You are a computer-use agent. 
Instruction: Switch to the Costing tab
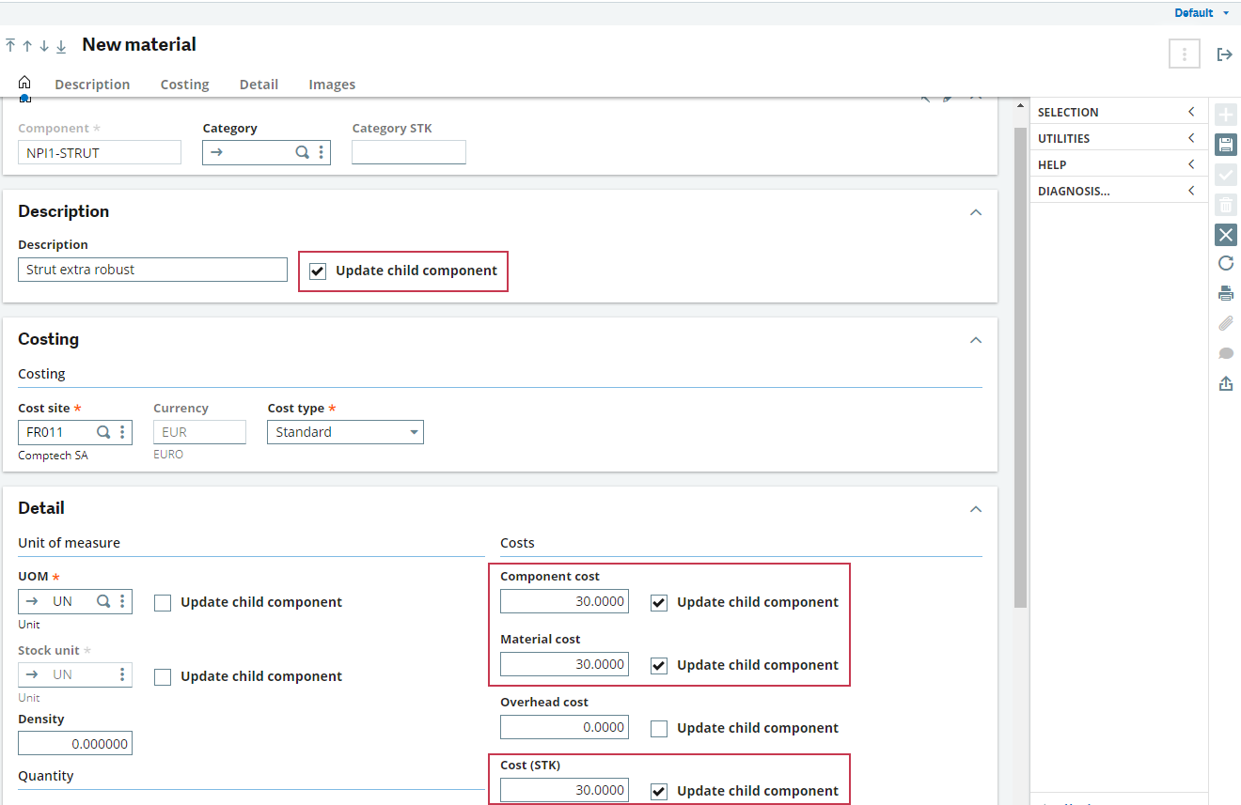point(184,85)
